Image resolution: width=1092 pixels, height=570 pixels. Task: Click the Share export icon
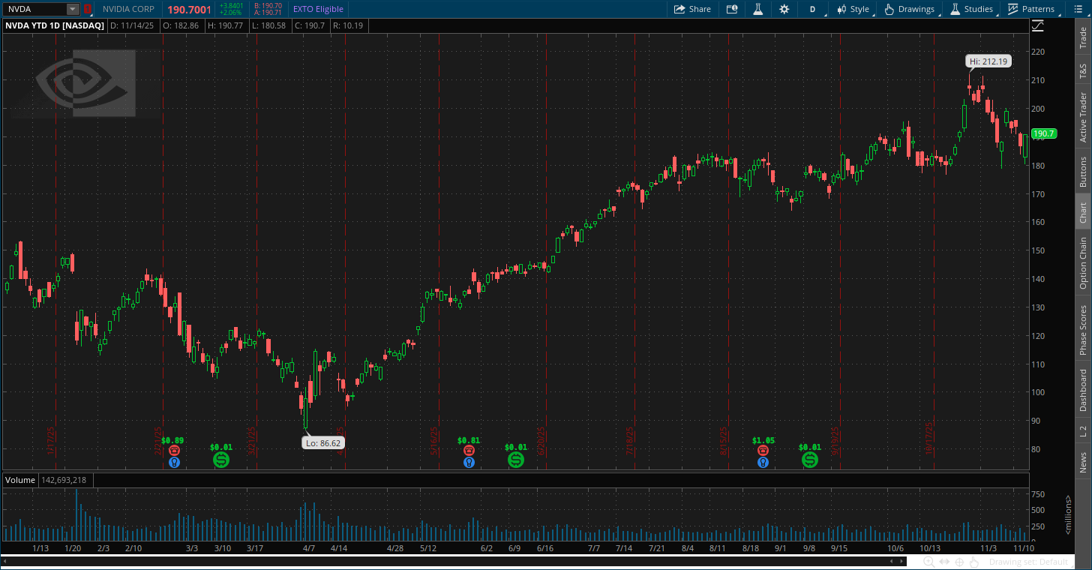tap(679, 9)
